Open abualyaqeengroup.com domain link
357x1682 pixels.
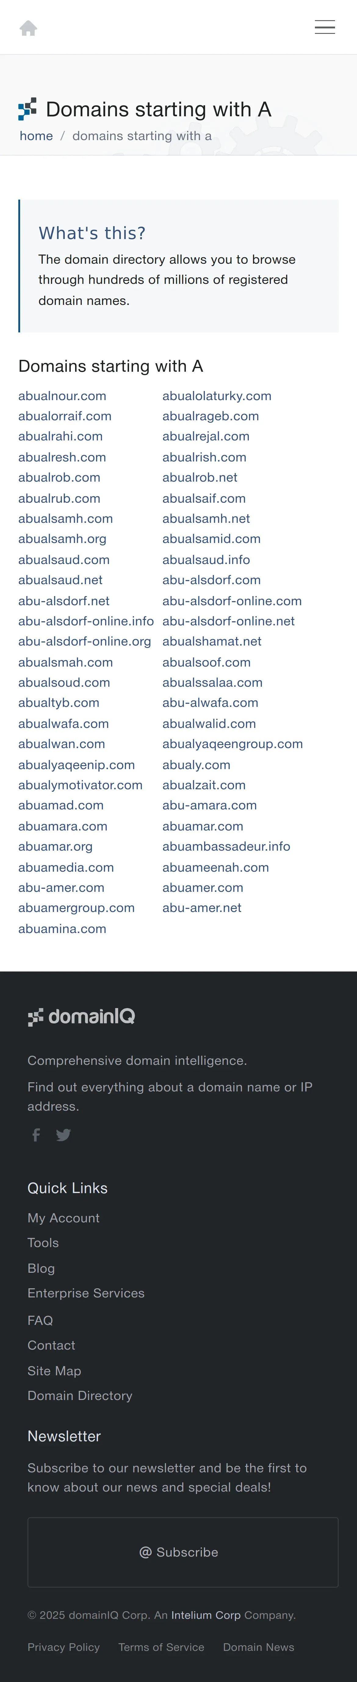tap(232, 744)
